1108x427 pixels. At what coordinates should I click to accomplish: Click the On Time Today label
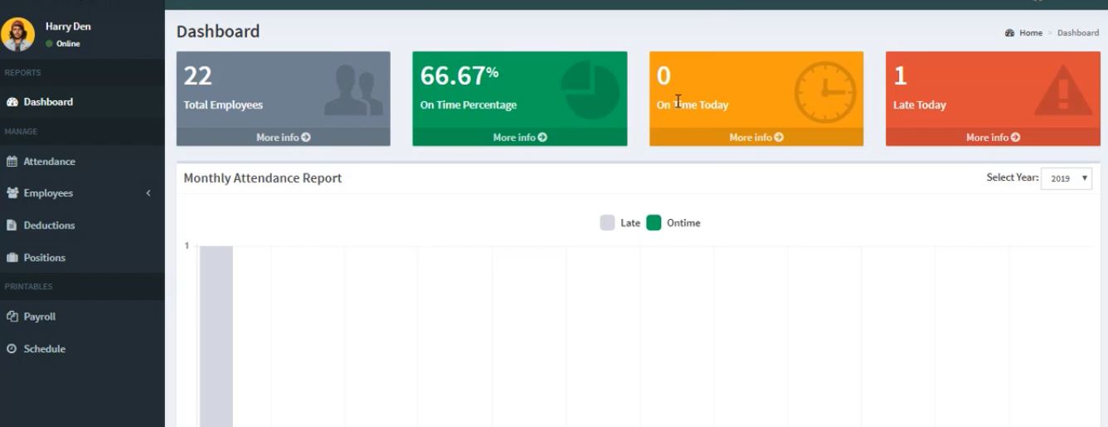(x=692, y=105)
